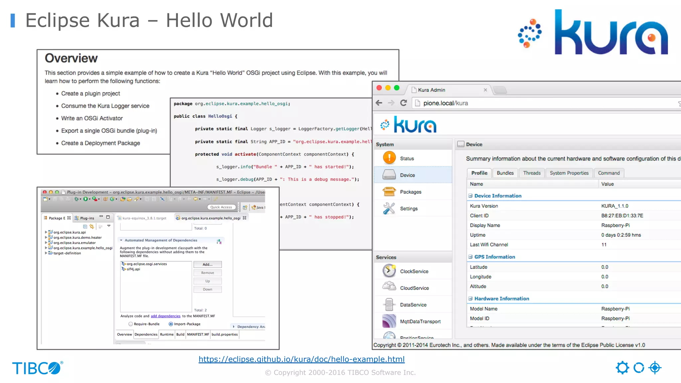681x383 pixels.
Task: Click the Up button in dependencies
Action: tap(207, 281)
